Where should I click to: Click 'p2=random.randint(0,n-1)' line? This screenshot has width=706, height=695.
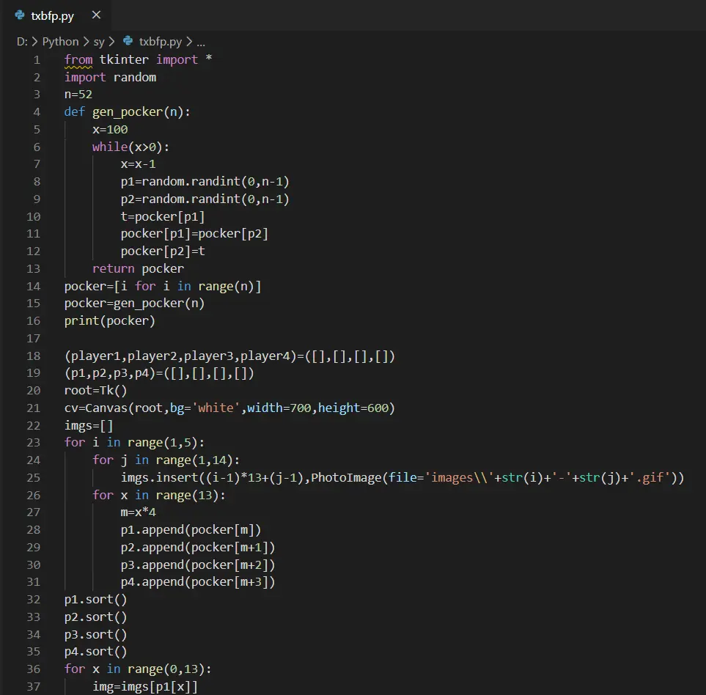point(205,199)
